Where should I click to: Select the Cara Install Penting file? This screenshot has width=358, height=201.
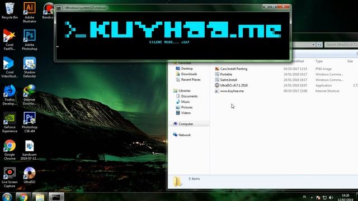point(234,69)
